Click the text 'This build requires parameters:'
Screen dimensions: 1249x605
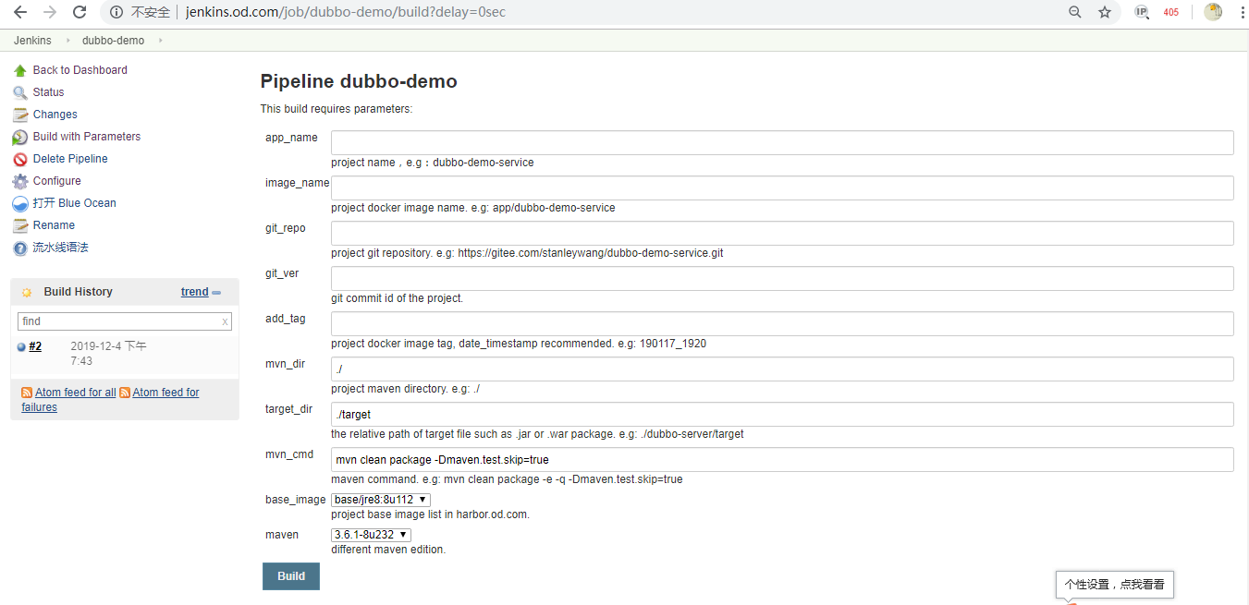[x=337, y=109]
